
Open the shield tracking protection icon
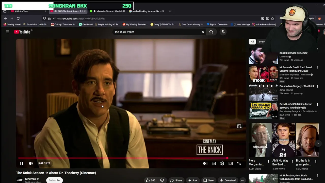44,18
